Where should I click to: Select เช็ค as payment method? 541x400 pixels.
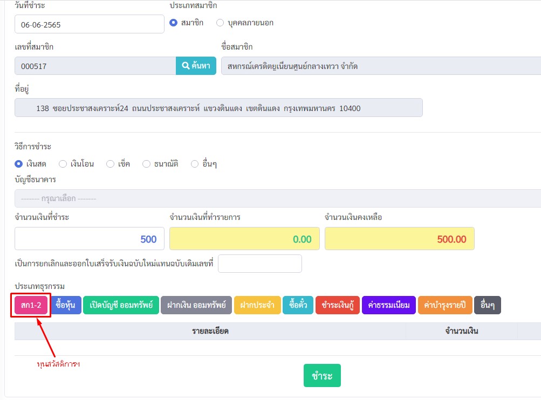point(110,164)
